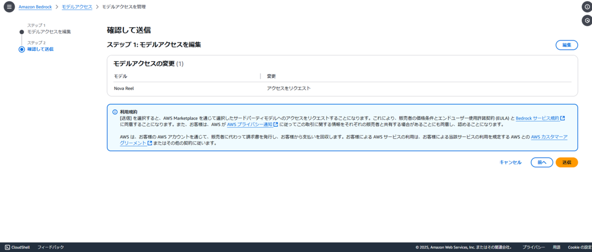Viewport: 592px width, 252px height.
Task: Click the circular icon below the info icon
Action: click(587, 20)
